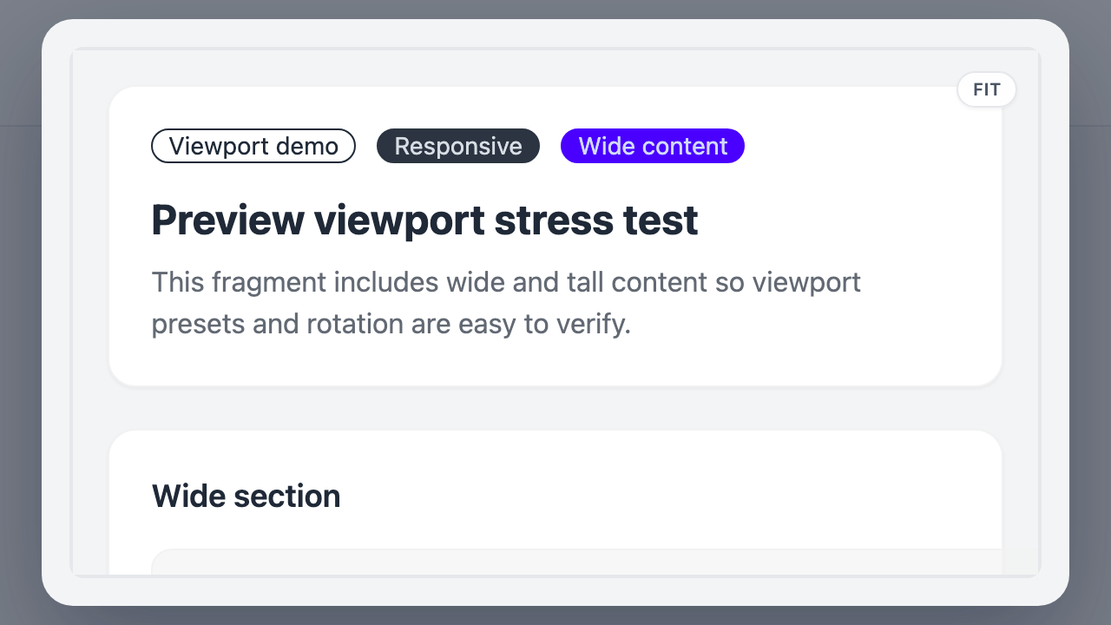The image size is (1111, 625).
Task: Click the Preview viewport stress test heading
Action: [x=424, y=220]
